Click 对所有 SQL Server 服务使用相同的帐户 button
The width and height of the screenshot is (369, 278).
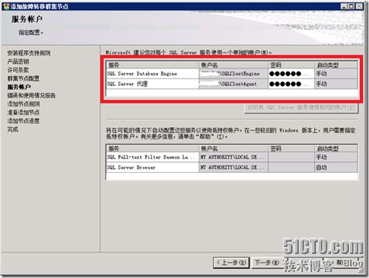pos(302,108)
